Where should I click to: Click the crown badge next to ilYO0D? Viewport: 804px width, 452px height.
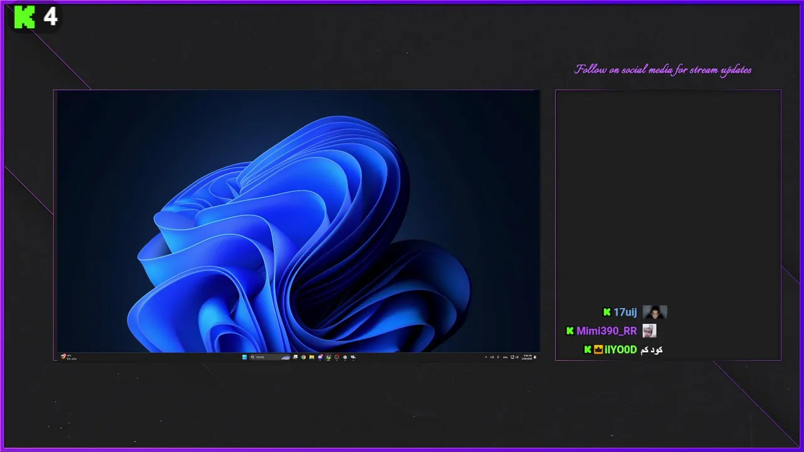(599, 350)
